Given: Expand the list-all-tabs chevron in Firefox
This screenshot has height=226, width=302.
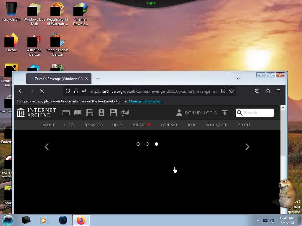Looking at the screenshot, I should point(238,78).
